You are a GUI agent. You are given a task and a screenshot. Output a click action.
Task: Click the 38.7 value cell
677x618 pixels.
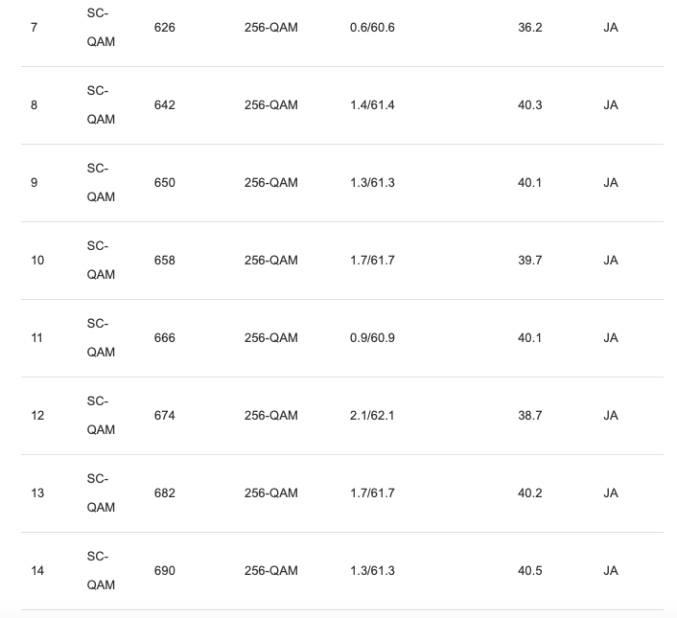(x=529, y=416)
